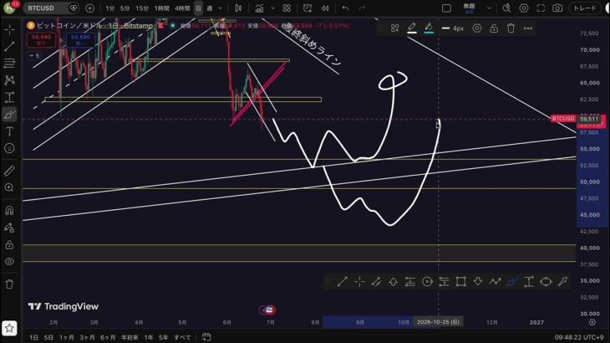Click the trash icon in left toolbar
Image resolution: width=610 pixels, height=343 pixels.
pos(9,284)
